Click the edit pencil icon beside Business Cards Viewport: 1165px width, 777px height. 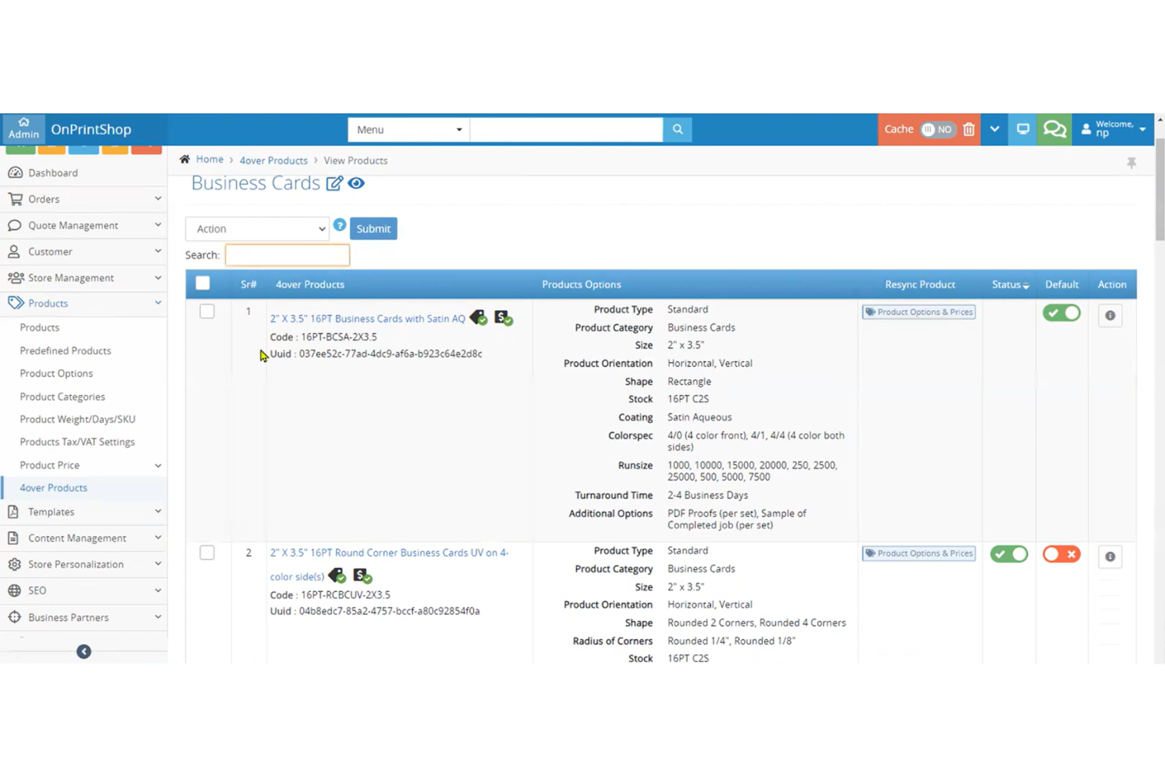335,183
